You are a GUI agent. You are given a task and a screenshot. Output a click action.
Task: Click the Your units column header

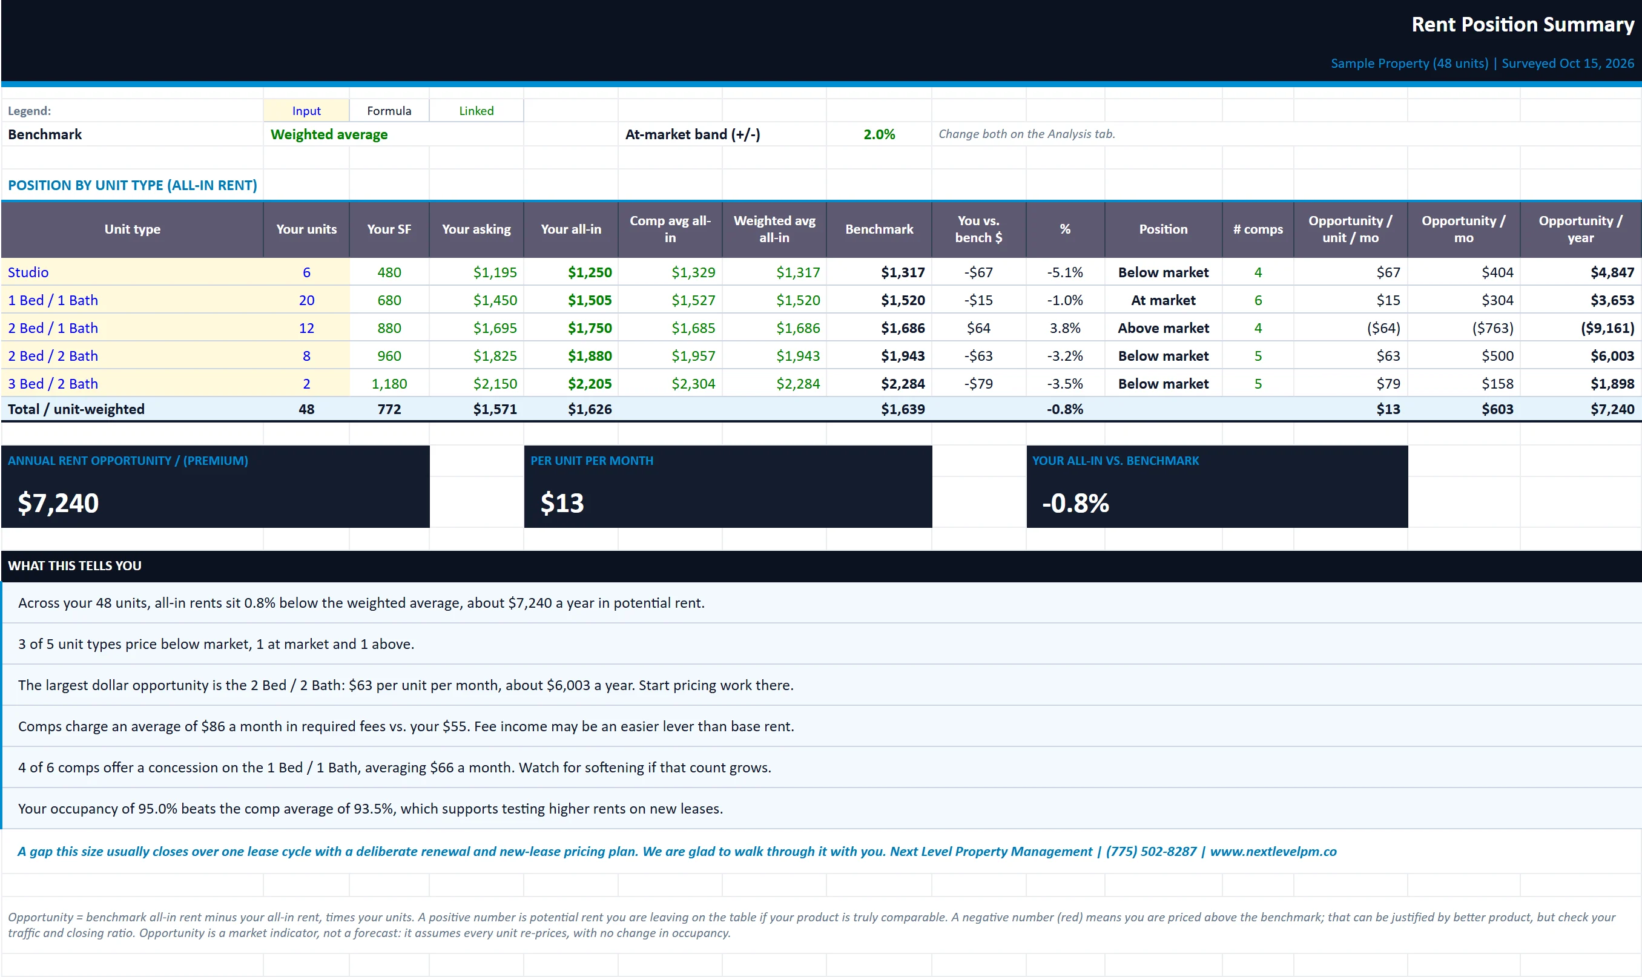pos(306,229)
